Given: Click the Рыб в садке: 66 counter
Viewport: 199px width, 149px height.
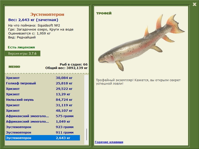Looking at the screenshot, I should pyautogui.click(x=74, y=64).
